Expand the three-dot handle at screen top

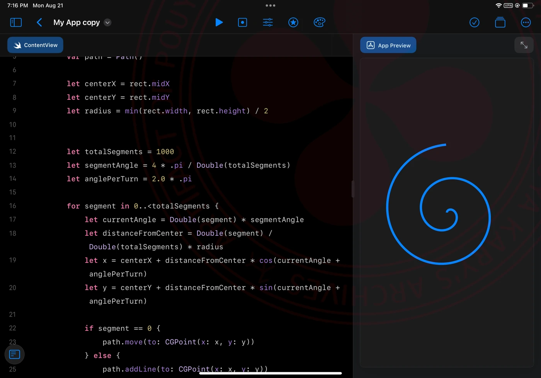pos(270,5)
